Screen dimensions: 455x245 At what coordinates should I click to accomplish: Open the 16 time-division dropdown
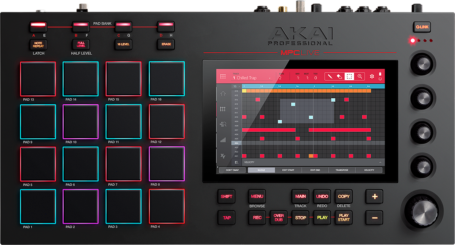236,86
